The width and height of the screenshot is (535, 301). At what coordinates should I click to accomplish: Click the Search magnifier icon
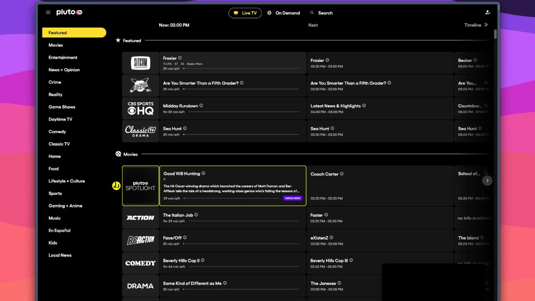[312, 13]
